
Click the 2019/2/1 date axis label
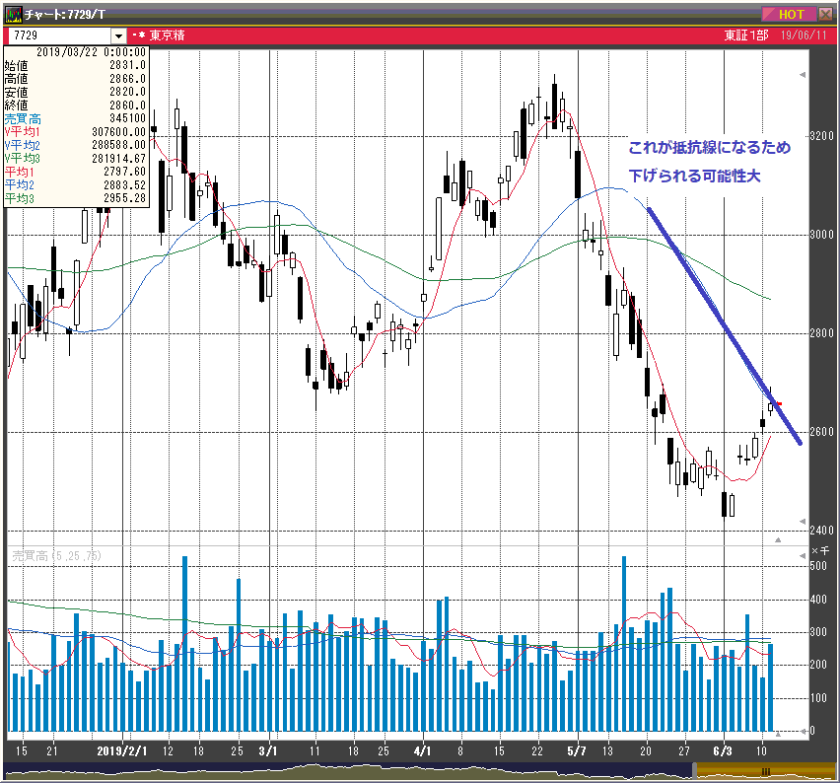click(122, 750)
